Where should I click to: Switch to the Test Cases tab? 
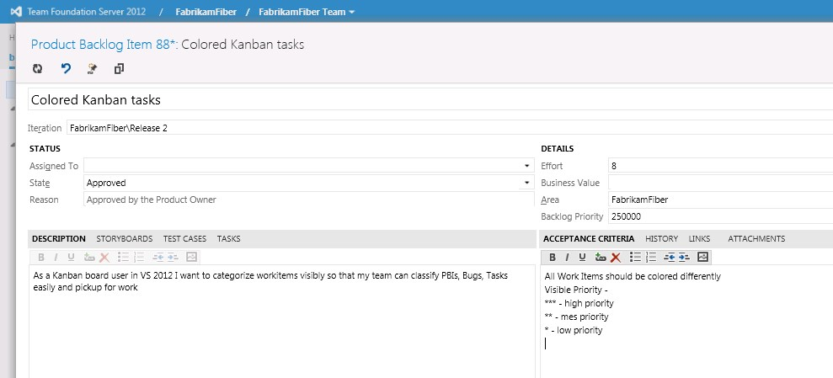184,239
